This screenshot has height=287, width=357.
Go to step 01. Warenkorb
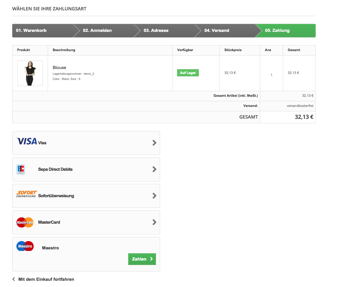[43, 31]
